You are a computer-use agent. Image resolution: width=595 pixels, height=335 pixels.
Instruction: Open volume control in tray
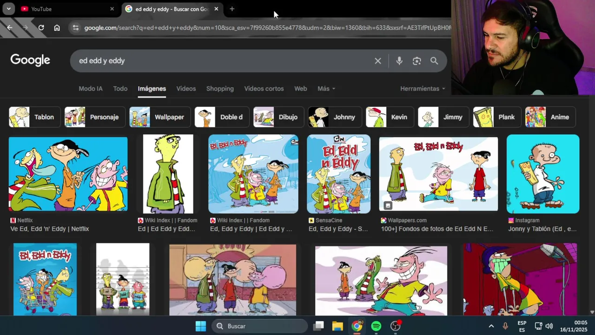549,326
